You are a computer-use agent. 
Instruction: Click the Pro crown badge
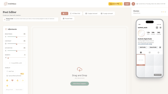[22, 74]
